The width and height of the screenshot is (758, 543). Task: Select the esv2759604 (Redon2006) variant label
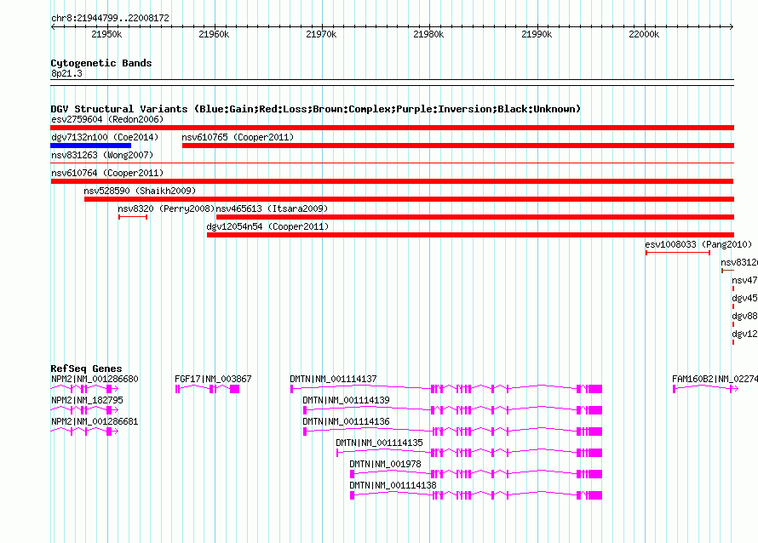(107, 119)
